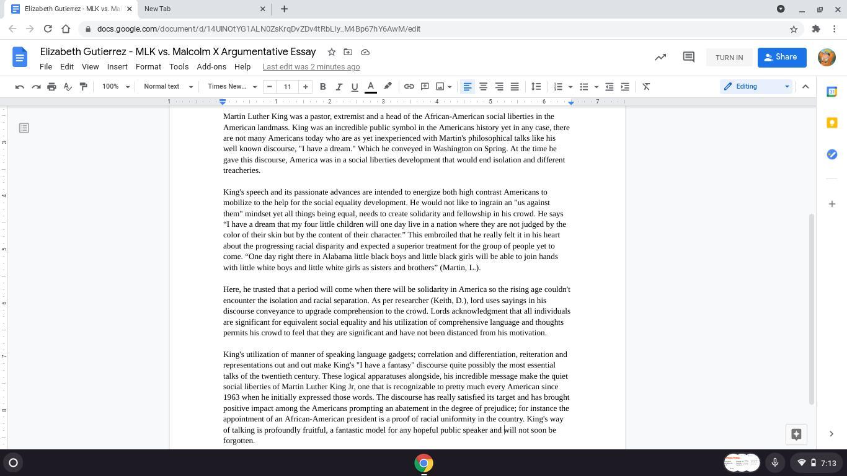Open Normal text styles dropdown

(x=168, y=87)
